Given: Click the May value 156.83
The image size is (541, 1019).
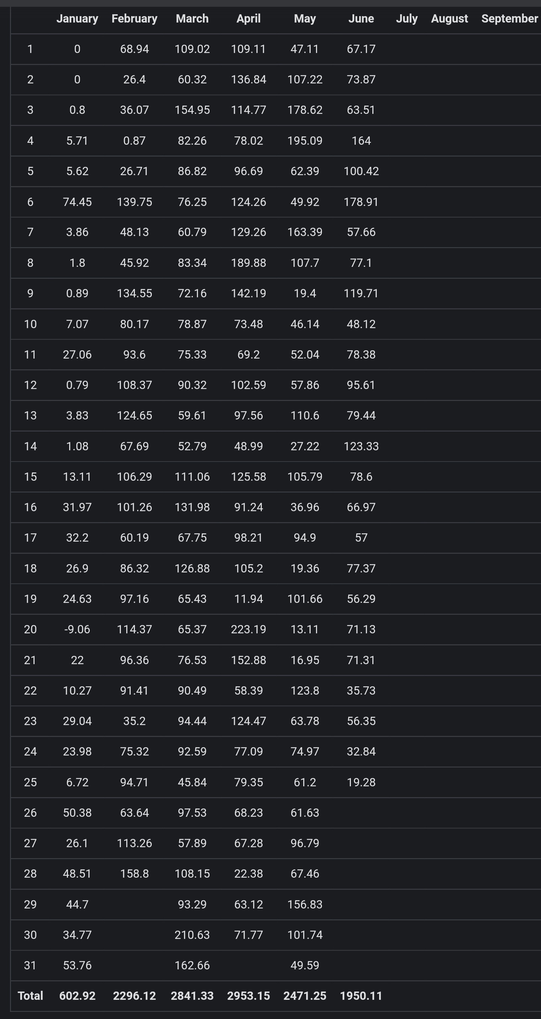Looking at the screenshot, I should pyautogui.click(x=305, y=904).
